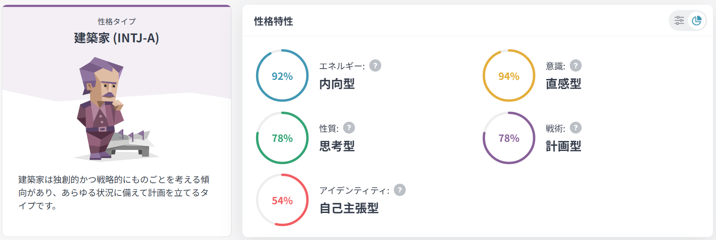The width and height of the screenshot is (716, 240).
Task: Click the 54% red progress circle
Action: point(282,200)
